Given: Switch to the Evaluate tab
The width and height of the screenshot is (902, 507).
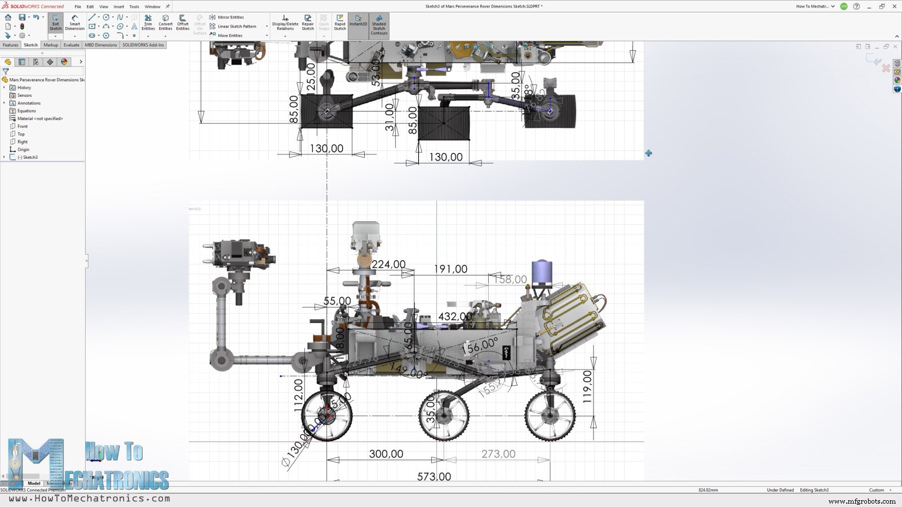Looking at the screenshot, I should coord(71,45).
